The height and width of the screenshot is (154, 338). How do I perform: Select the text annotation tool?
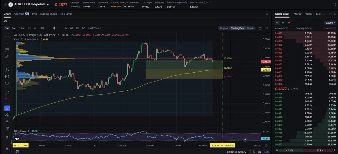point(7,63)
